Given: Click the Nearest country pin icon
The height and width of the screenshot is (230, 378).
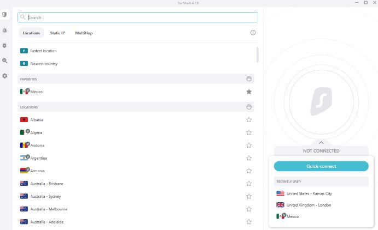Looking at the screenshot, I should (x=24, y=64).
